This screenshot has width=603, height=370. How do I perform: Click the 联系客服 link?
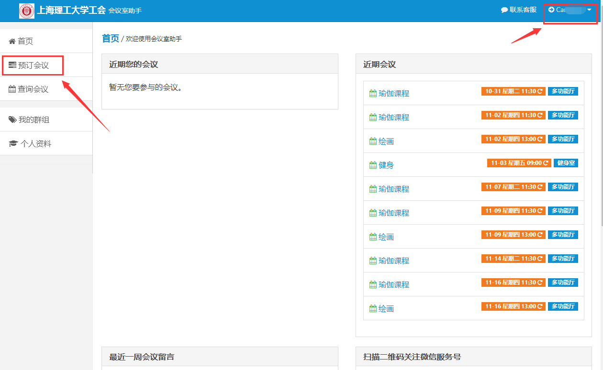pos(523,10)
